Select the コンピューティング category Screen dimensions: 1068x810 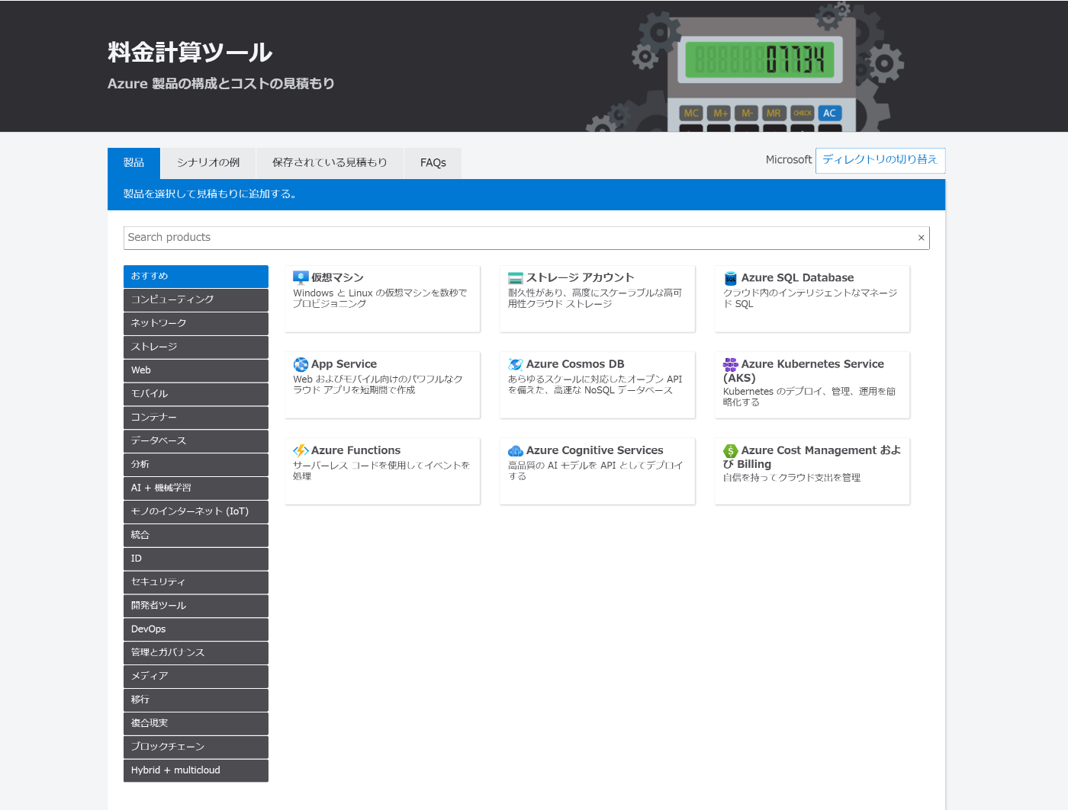pos(196,299)
